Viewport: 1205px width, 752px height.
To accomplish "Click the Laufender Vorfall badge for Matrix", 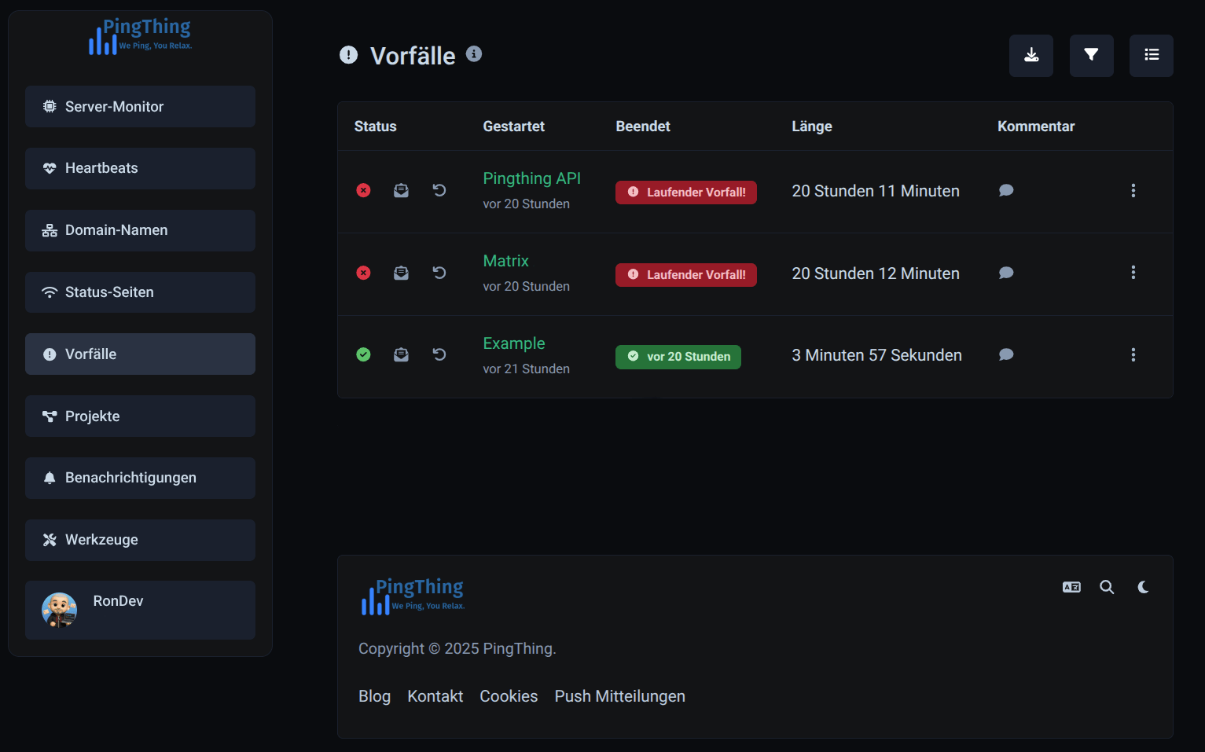I will click(x=685, y=274).
